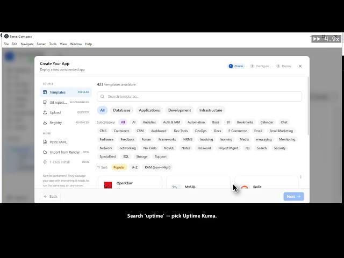Select Registry source option
The image size is (344, 258).
coord(66,123)
